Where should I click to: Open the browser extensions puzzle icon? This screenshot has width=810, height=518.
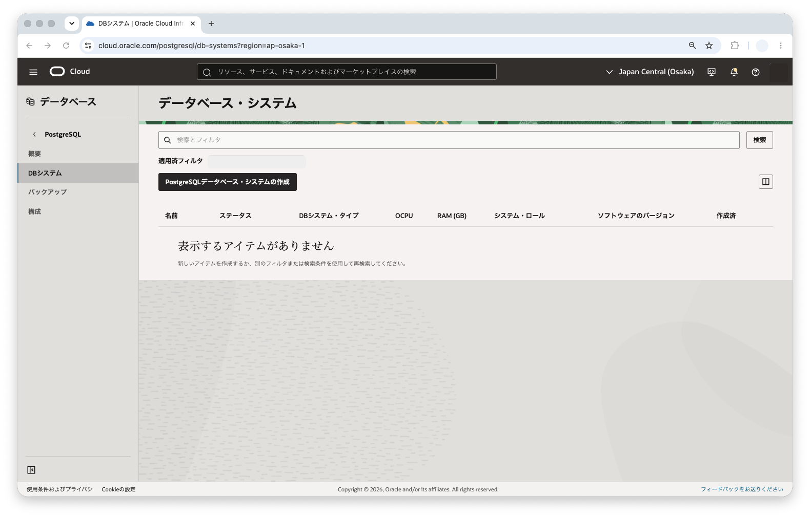pos(735,46)
